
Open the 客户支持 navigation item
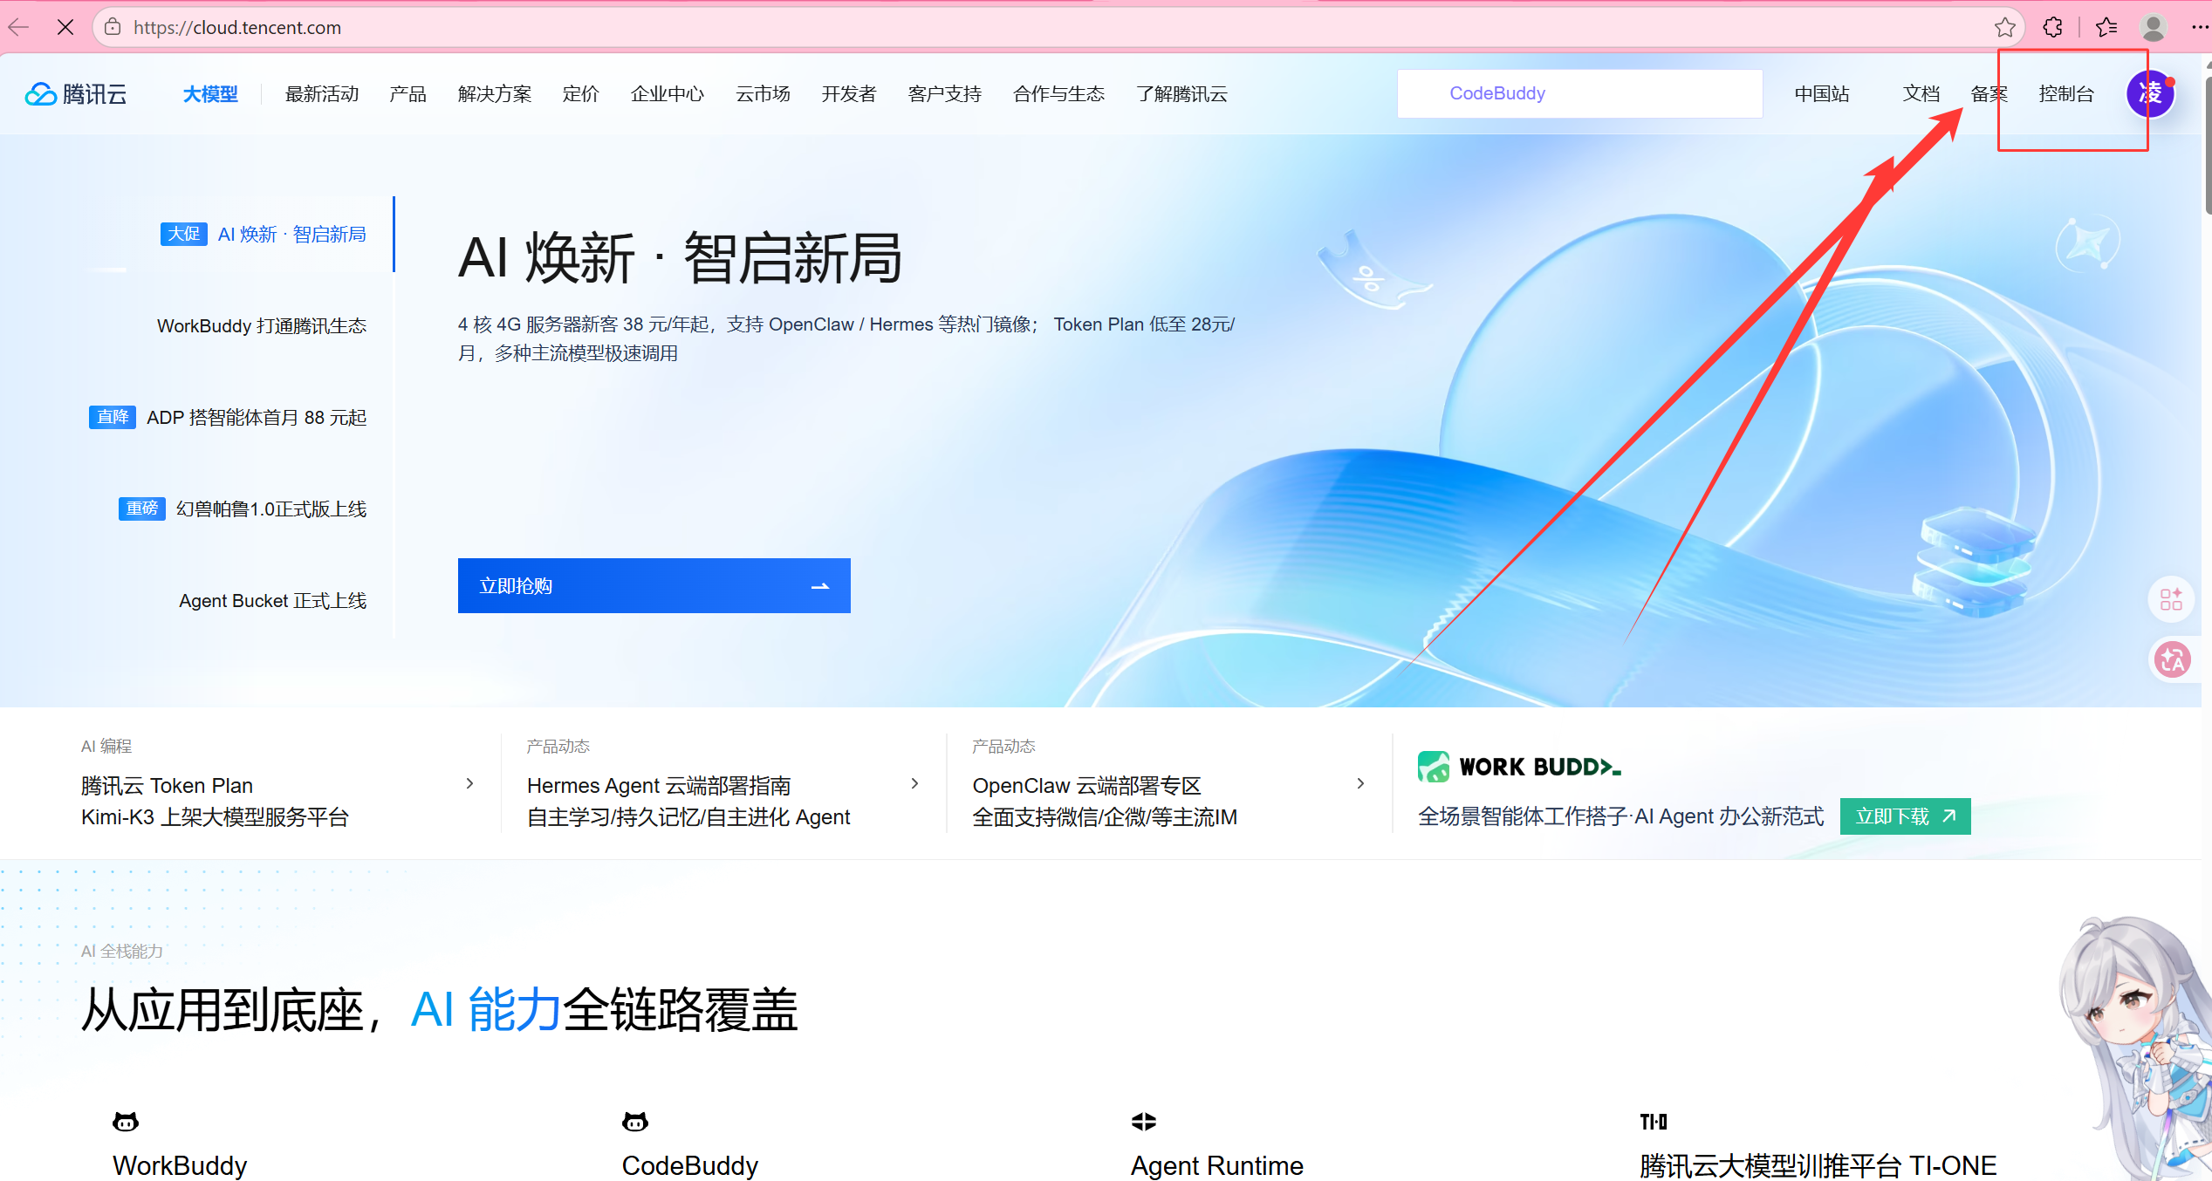pyautogui.click(x=944, y=93)
